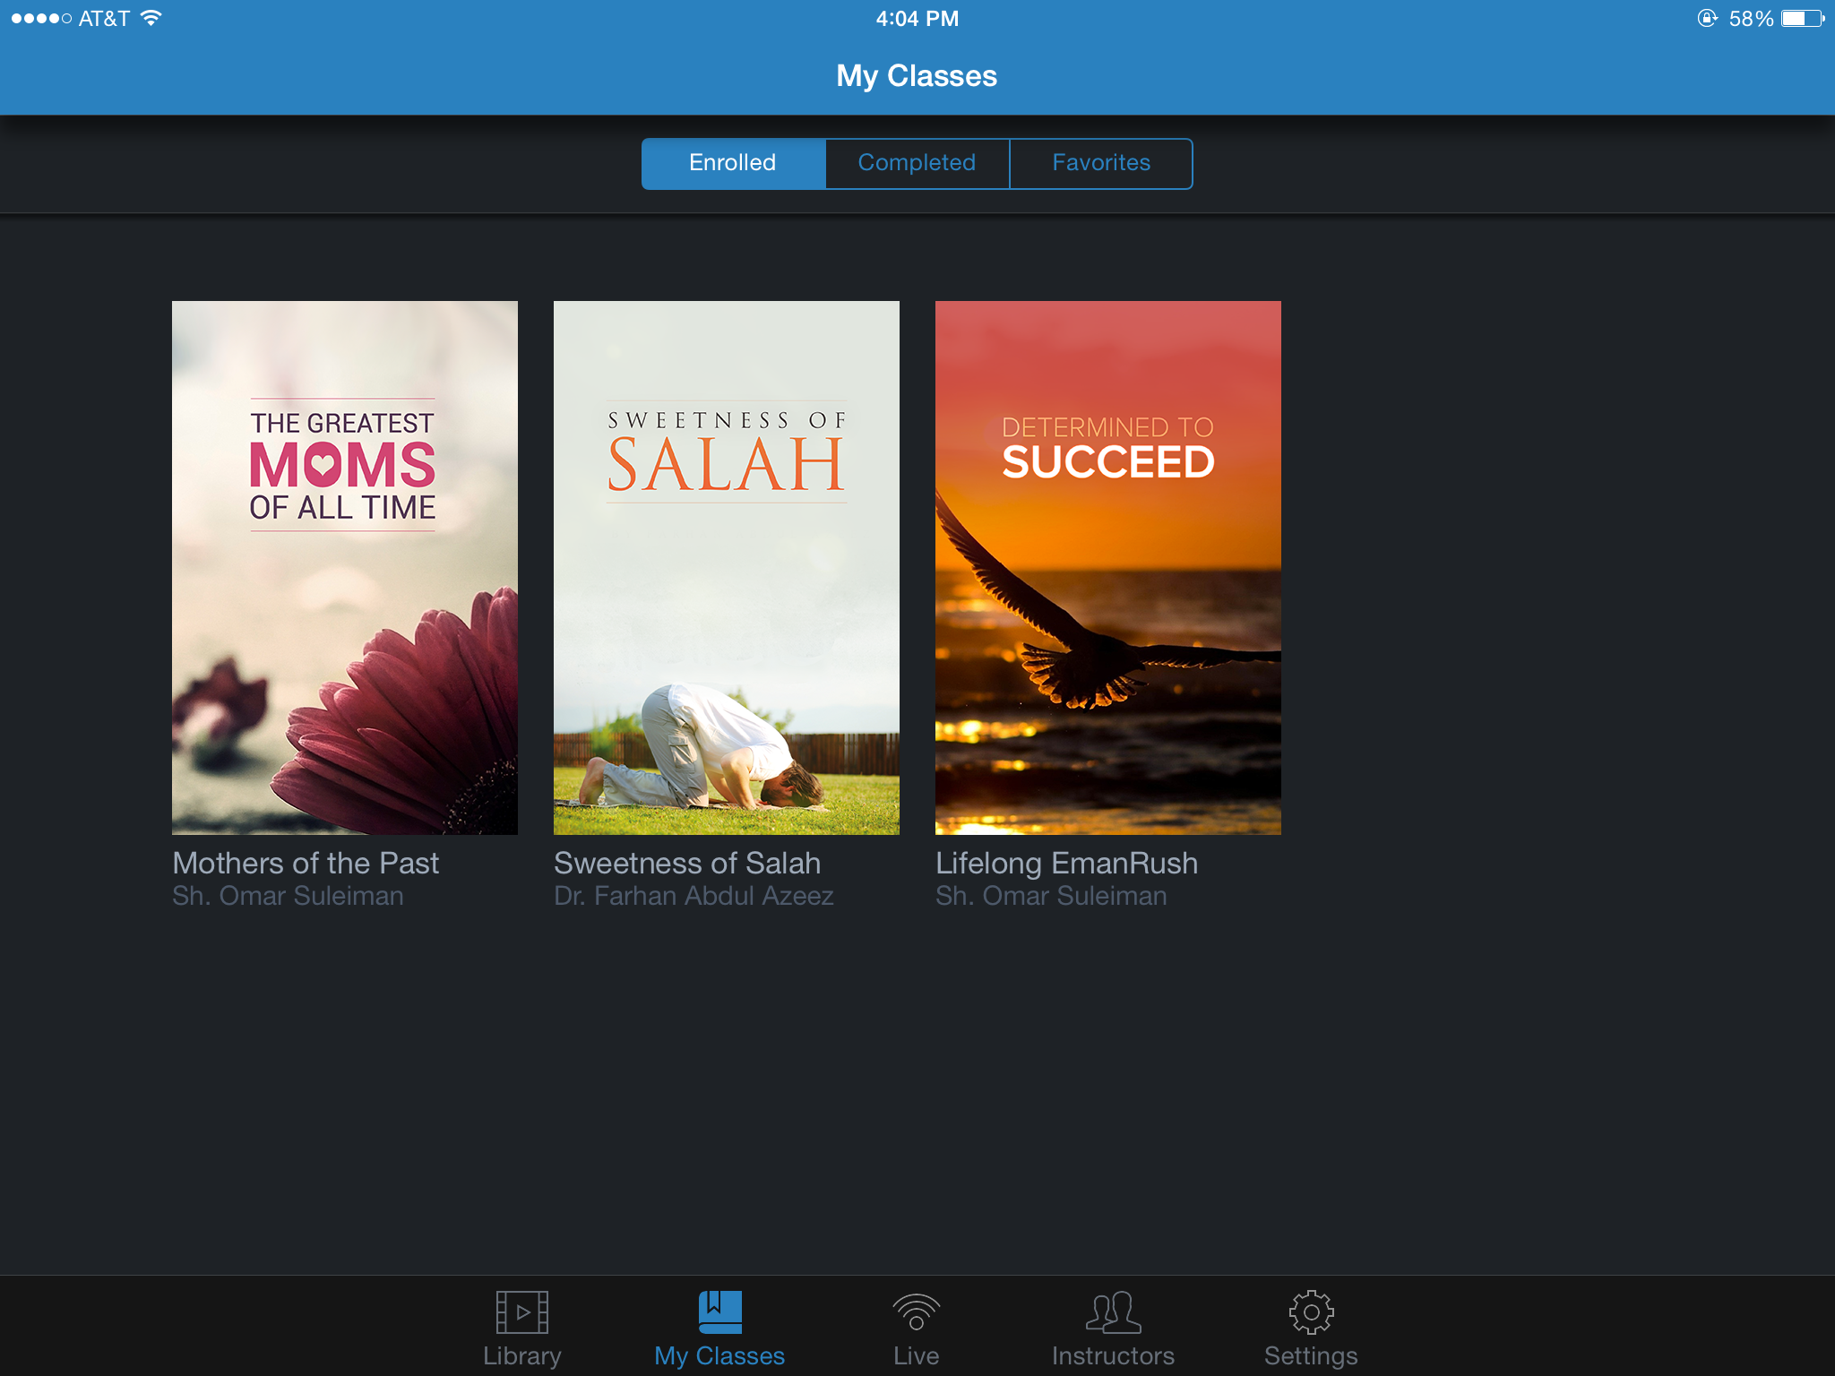Tap the rotation lock status icon
This screenshot has width=1835, height=1376.
(1708, 18)
